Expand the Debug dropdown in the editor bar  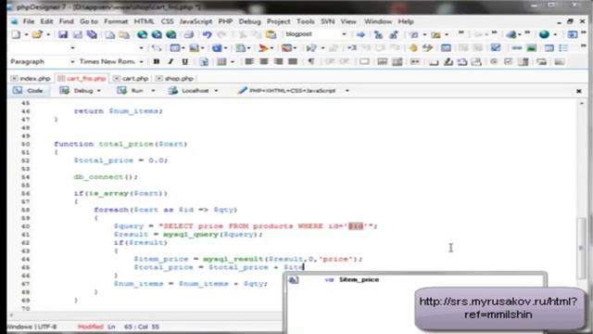tap(99, 91)
